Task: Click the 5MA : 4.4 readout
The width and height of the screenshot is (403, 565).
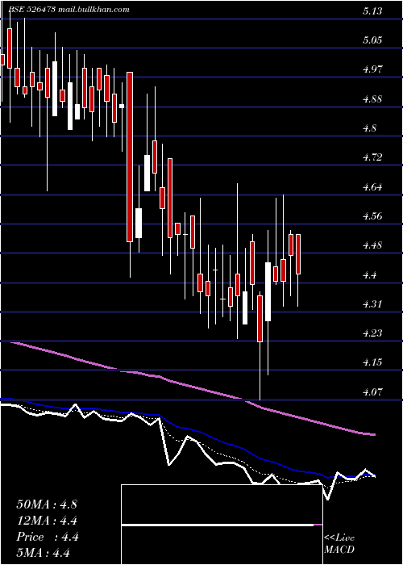Action: 43,553
